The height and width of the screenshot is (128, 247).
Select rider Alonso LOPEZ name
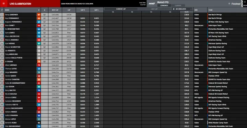point(11,119)
